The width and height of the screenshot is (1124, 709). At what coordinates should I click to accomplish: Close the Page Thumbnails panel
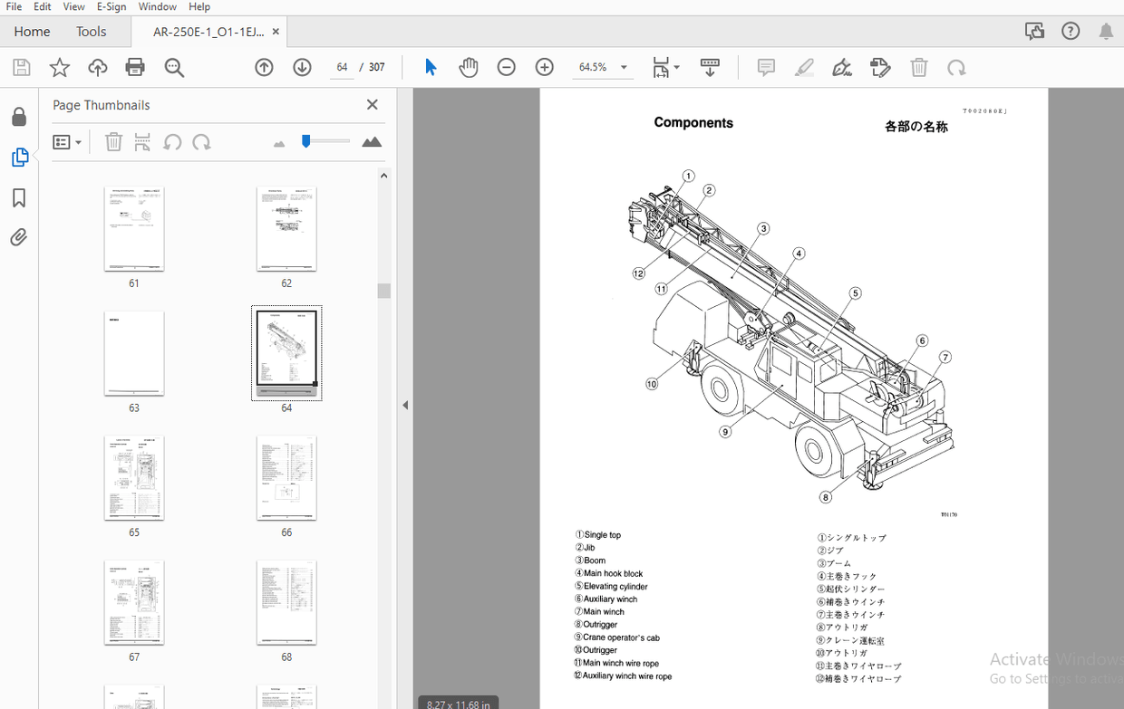click(372, 104)
